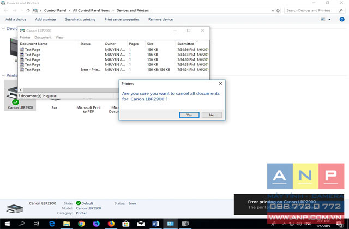The image size is (349, 229).
Task: Open the address bar history dropdown
Action: [273, 11]
